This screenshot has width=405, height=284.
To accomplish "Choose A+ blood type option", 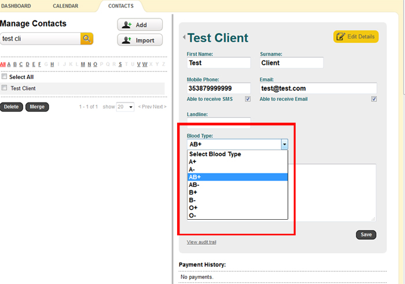I will coord(237,162).
